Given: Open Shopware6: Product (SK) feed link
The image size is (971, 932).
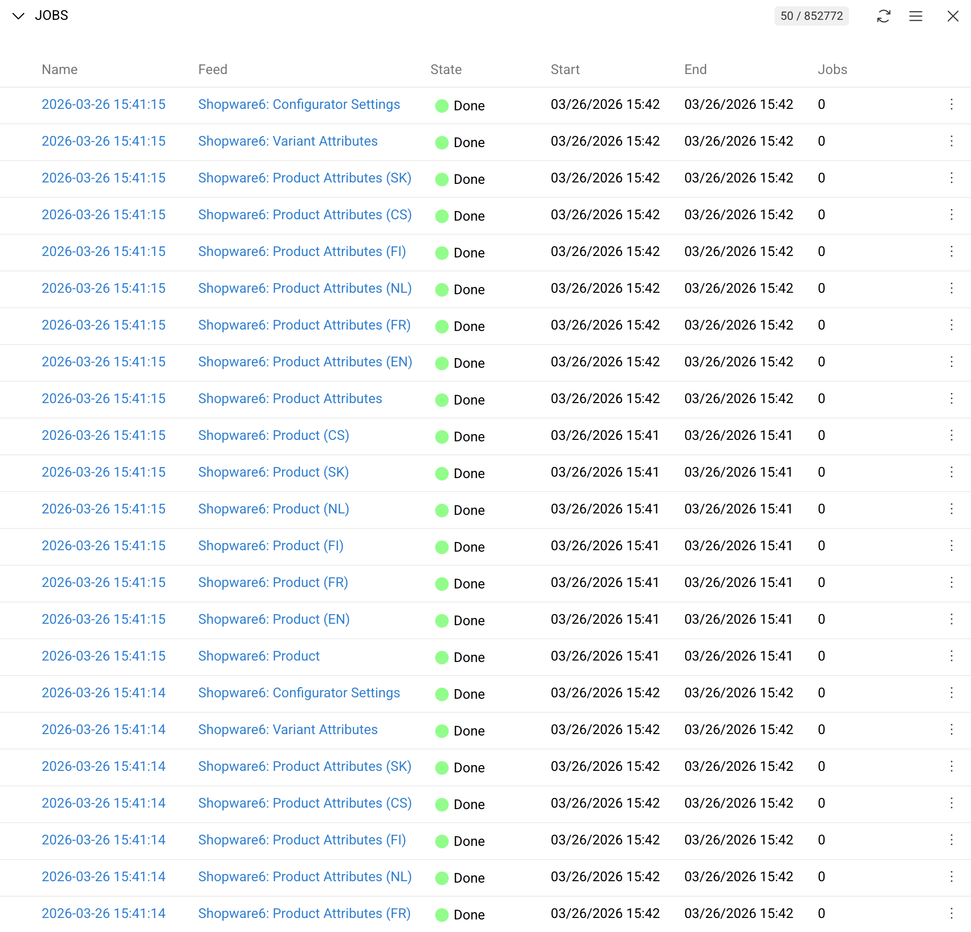Looking at the screenshot, I should pyautogui.click(x=273, y=472).
